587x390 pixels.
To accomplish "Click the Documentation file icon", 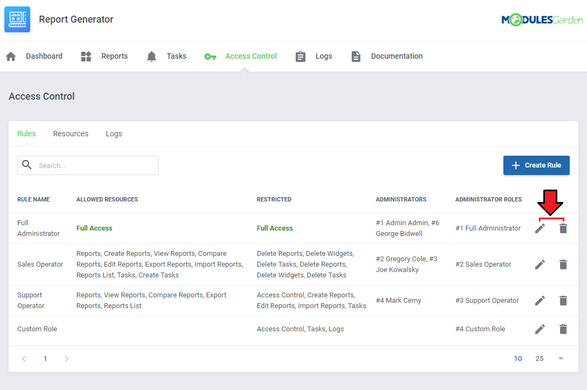I will [356, 57].
